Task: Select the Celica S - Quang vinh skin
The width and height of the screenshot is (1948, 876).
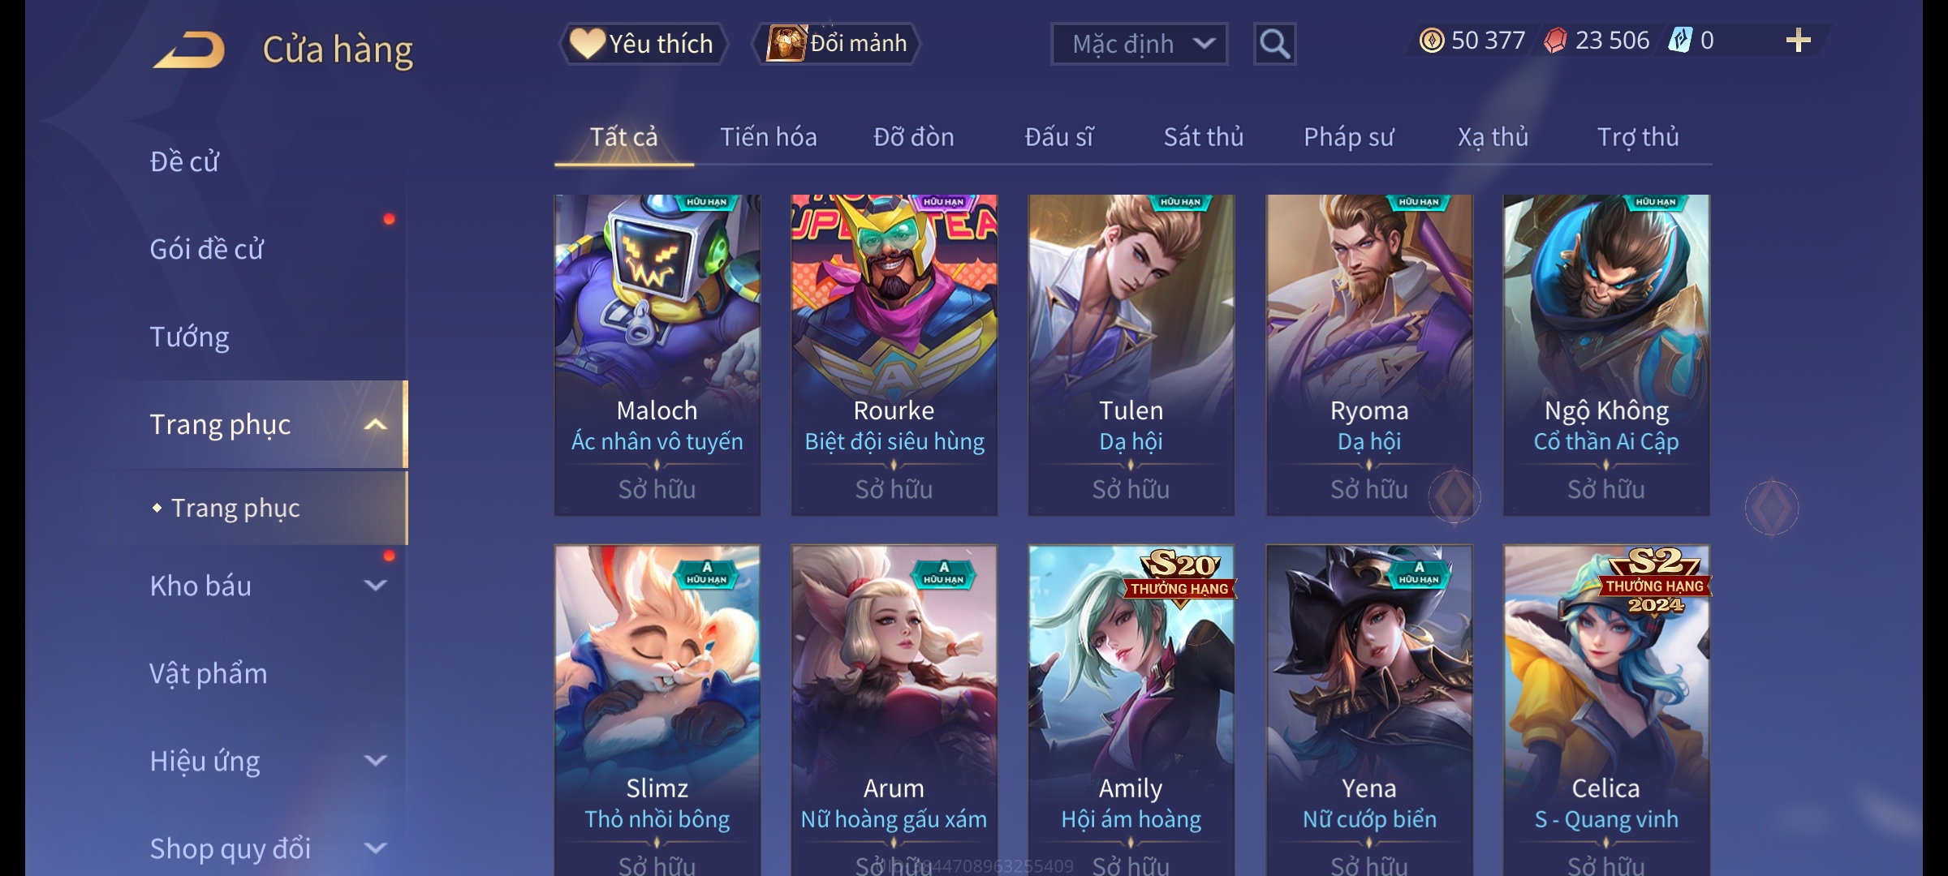Action: [1606, 710]
